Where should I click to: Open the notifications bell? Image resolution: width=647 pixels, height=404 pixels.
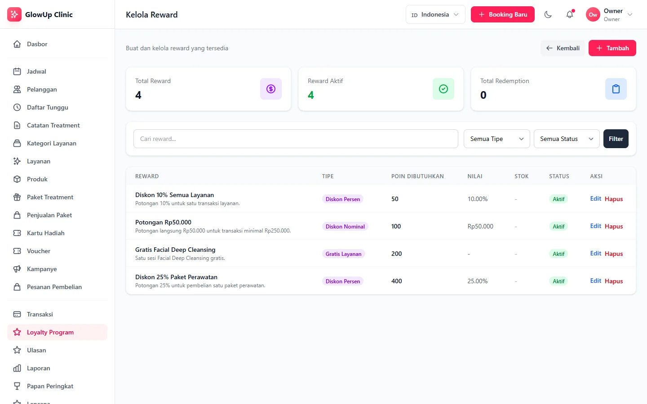pyautogui.click(x=570, y=14)
